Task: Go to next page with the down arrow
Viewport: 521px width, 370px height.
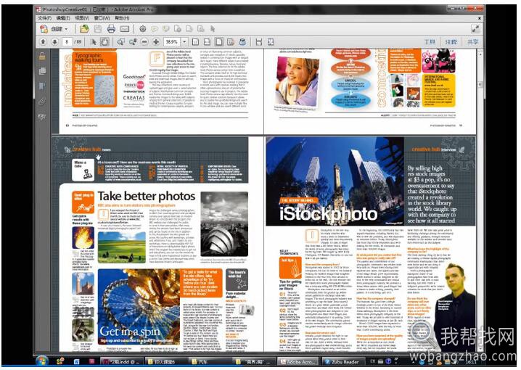Action: coord(55,42)
